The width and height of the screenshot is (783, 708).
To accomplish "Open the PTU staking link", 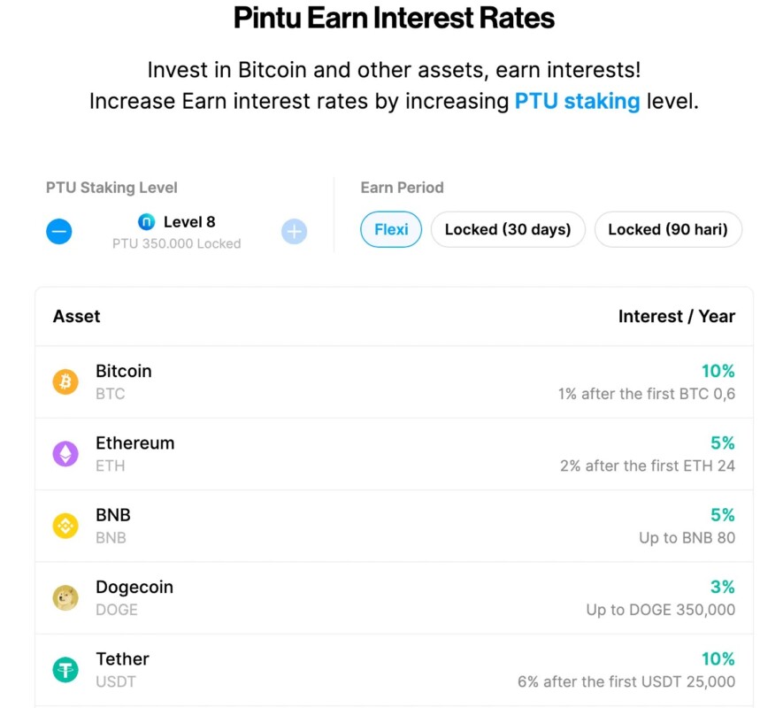I will click(577, 101).
